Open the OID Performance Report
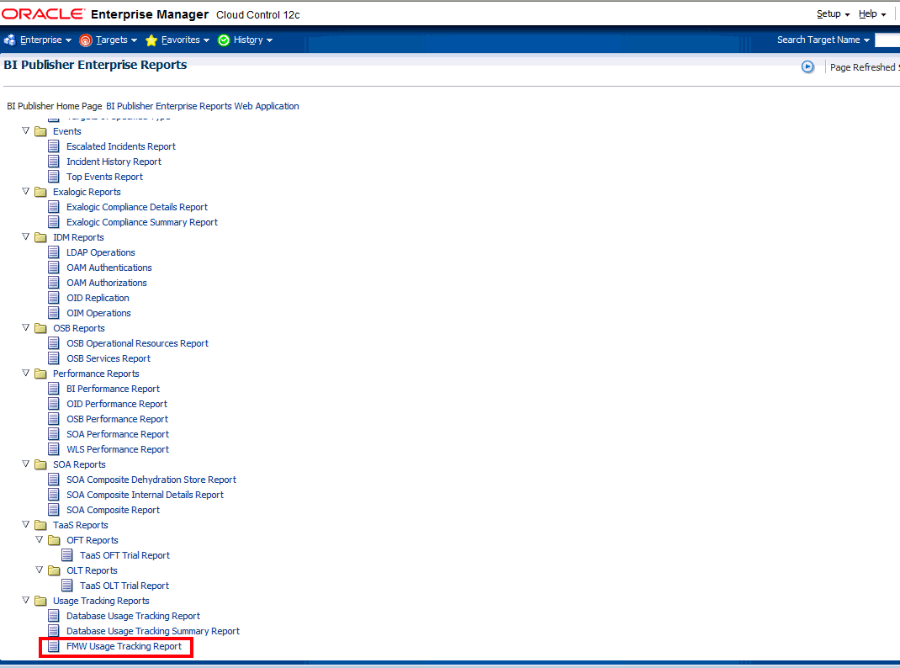 tap(117, 404)
